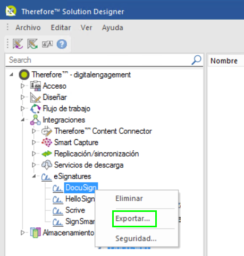Viewport: 244px width, 256px height.
Task: Select the SignSmart tree item
Action: pos(80,221)
